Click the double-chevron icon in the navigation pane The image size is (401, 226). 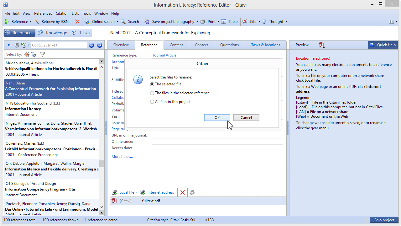9,45
